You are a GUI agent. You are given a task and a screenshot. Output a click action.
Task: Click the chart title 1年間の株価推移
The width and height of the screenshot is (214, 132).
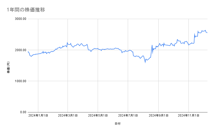click(26, 10)
